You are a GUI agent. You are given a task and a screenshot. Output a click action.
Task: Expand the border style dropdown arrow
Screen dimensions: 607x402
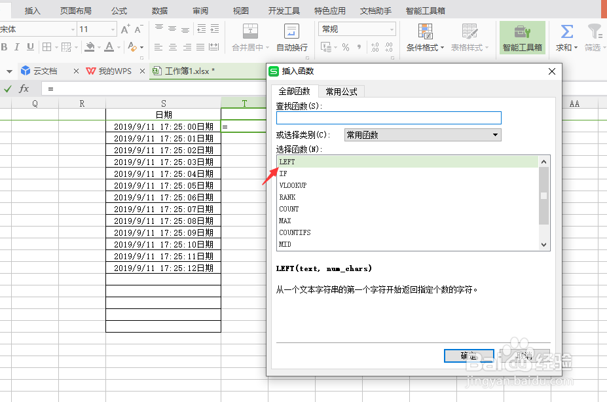(x=56, y=48)
